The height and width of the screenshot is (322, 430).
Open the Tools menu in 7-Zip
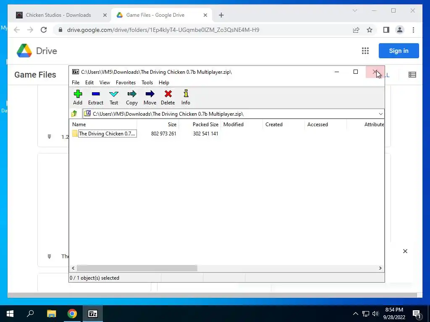(x=147, y=83)
